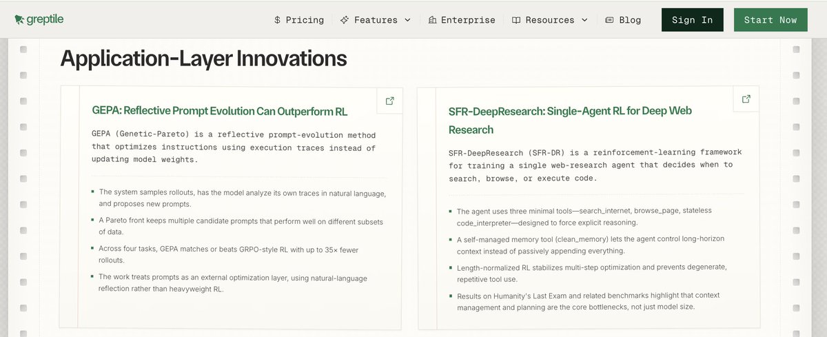Expand the Features dropdown chevron
The image size is (827, 337).
[407, 20]
